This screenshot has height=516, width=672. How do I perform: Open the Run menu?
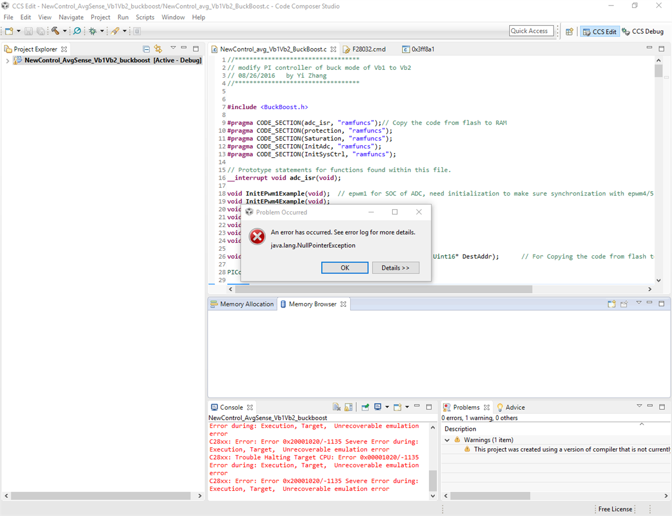(123, 17)
